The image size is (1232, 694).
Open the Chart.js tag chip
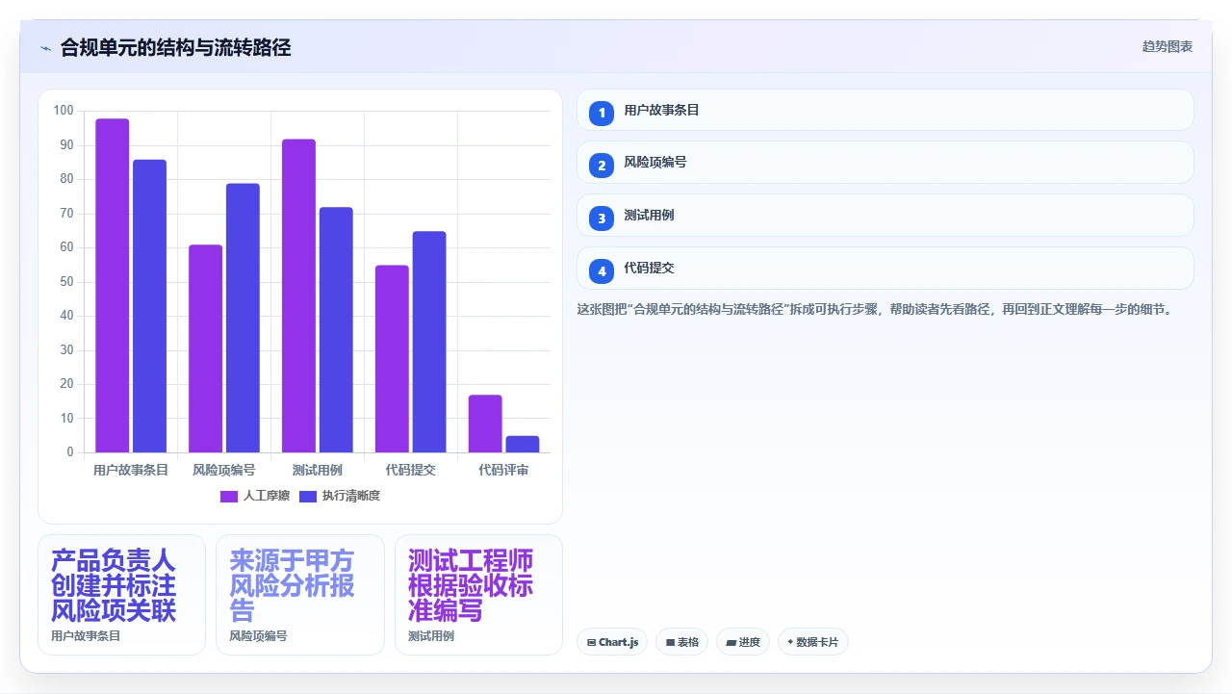pos(612,642)
